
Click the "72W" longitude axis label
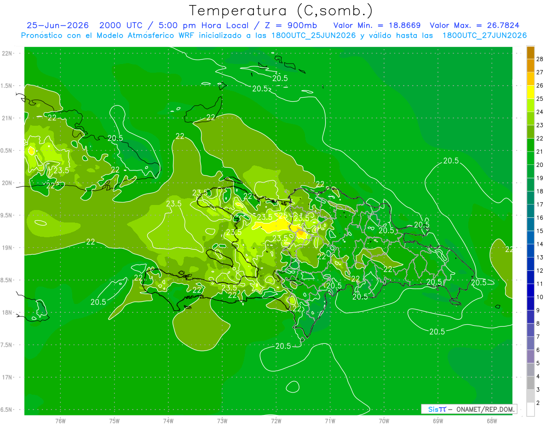point(276,421)
